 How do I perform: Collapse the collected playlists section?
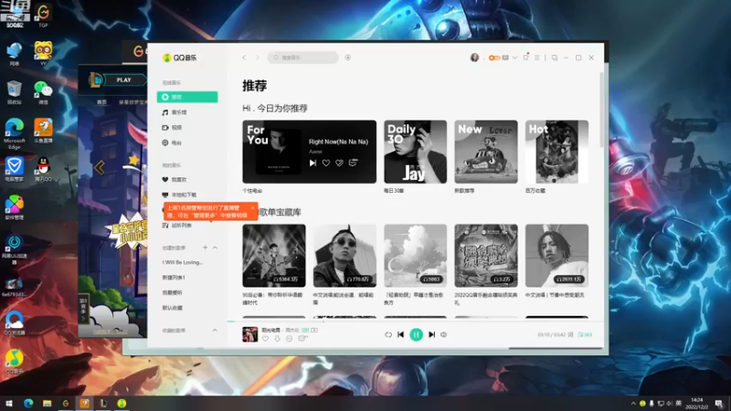(x=215, y=331)
